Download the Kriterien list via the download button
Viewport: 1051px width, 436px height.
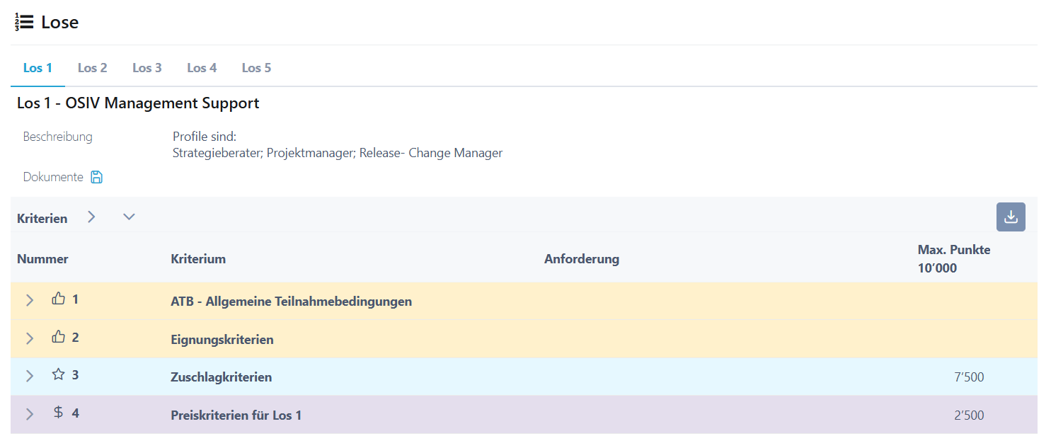(1011, 217)
